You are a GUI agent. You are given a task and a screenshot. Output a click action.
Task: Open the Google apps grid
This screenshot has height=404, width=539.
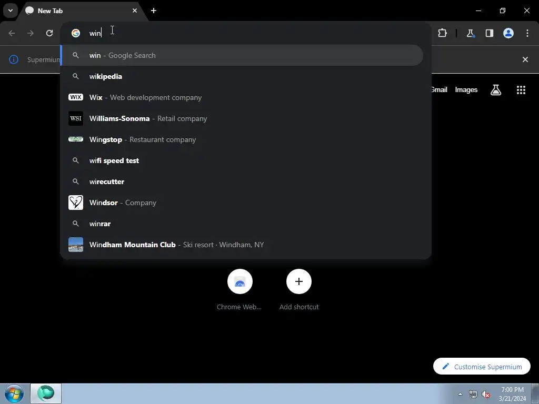(x=521, y=89)
